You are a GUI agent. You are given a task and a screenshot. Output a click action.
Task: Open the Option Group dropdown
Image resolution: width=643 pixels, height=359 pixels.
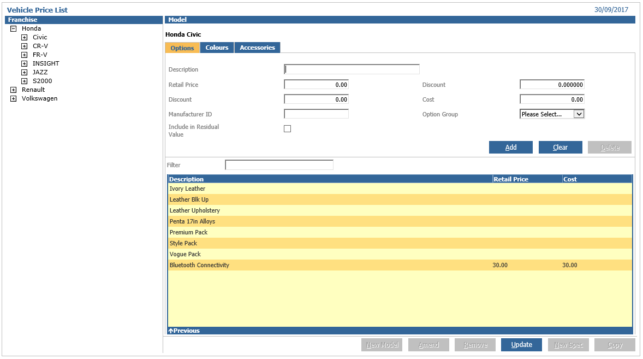[x=552, y=114]
